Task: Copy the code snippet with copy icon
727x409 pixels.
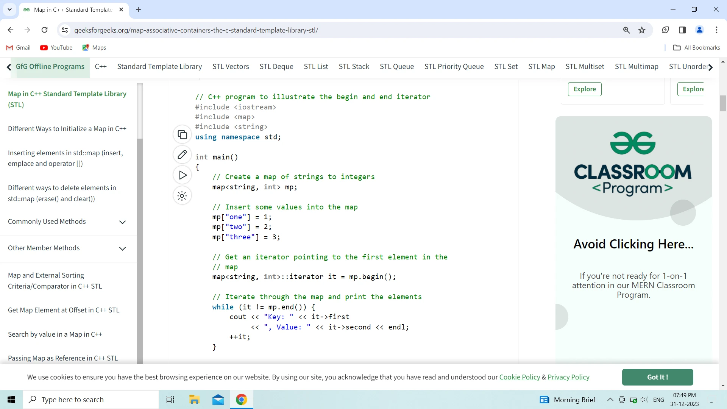Action: click(182, 134)
